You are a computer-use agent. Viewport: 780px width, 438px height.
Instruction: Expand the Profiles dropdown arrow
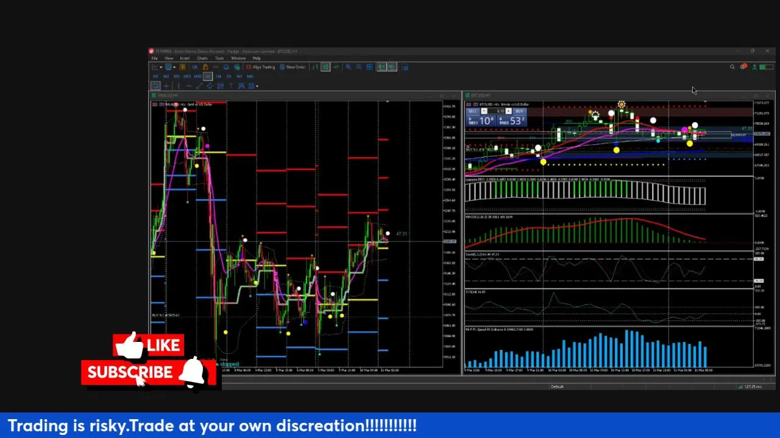tap(174, 67)
